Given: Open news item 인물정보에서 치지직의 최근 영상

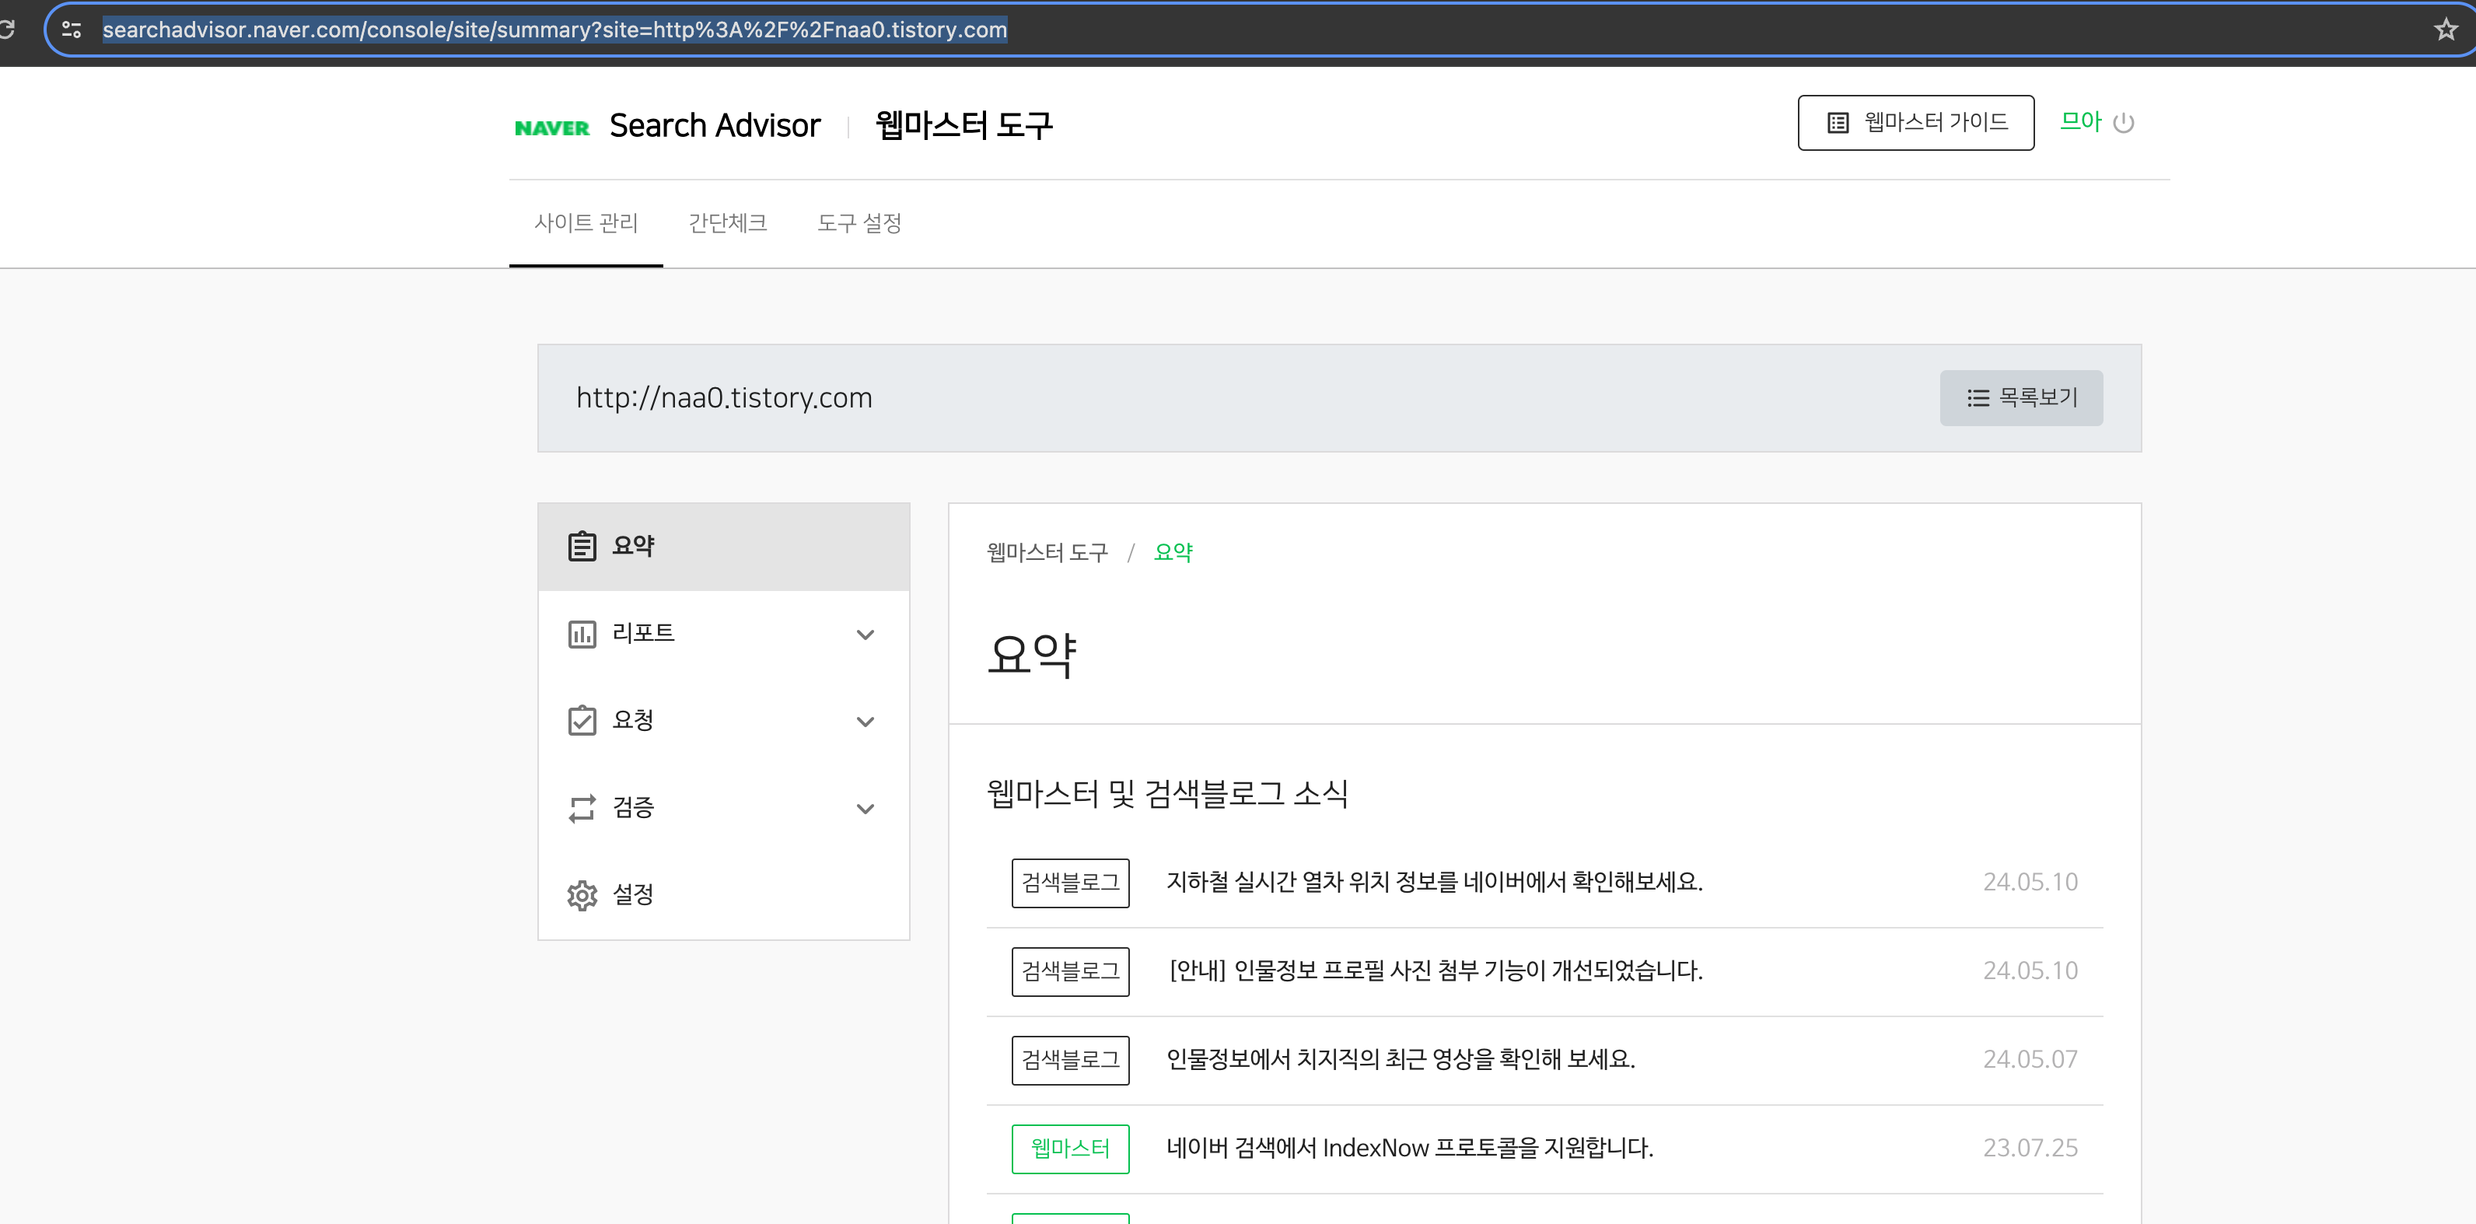Looking at the screenshot, I should coord(1401,1060).
